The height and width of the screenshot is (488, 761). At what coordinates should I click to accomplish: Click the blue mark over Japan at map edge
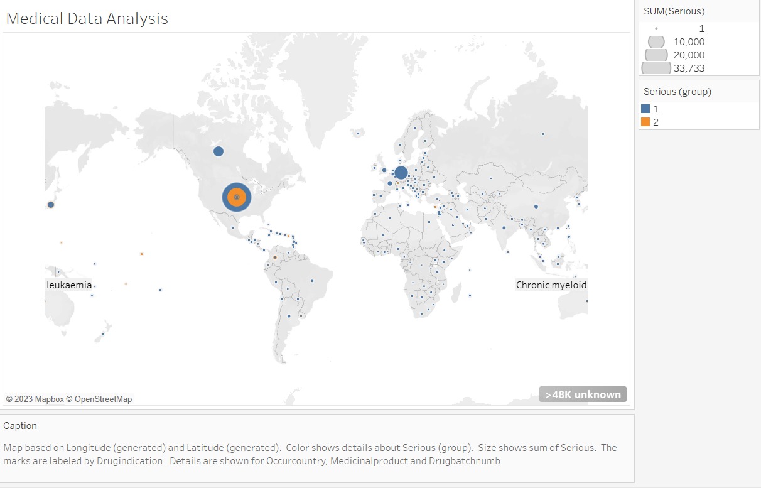tap(51, 205)
